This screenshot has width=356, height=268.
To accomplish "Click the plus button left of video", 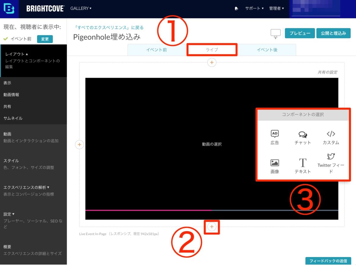I will click(80, 145).
